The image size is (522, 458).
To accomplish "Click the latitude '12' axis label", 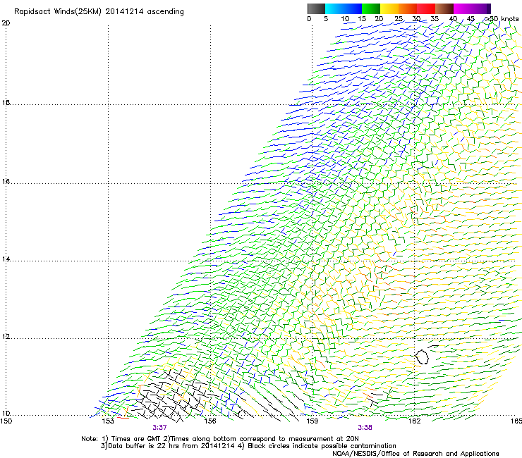I will pyautogui.click(x=6, y=337).
